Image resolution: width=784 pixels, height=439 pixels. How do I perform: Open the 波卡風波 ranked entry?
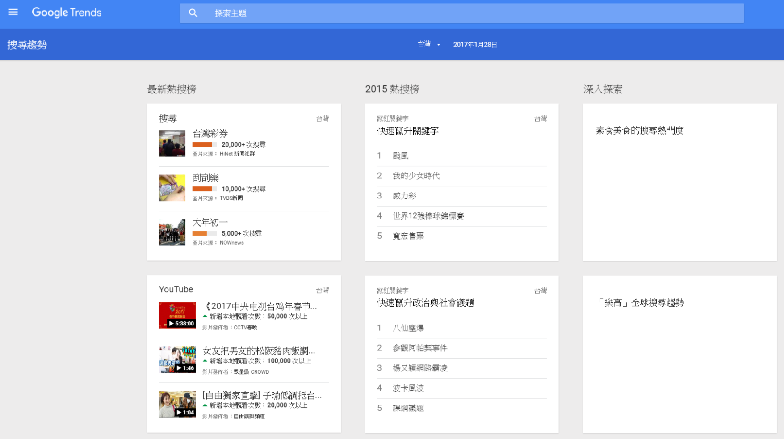[408, 388]
